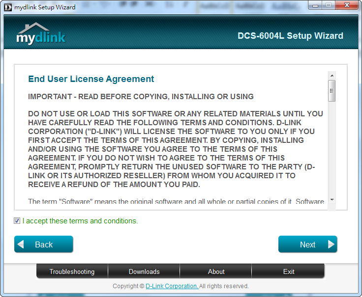Click the license scrollbar up arrow

(332, 76)
